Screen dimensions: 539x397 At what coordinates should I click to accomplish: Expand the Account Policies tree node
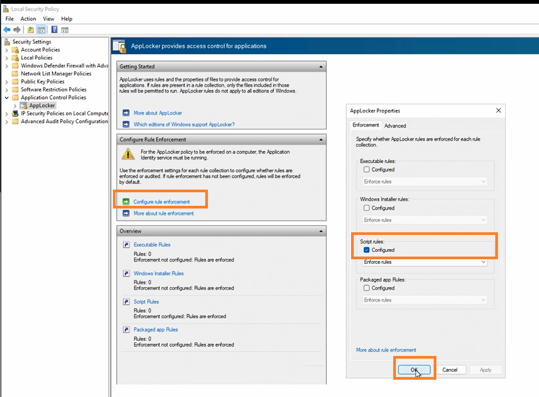click(x=6, y=50)
